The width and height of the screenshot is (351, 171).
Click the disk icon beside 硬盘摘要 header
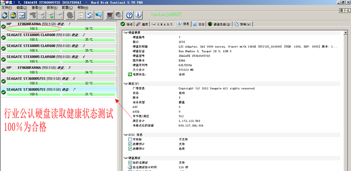pos(125,33)
